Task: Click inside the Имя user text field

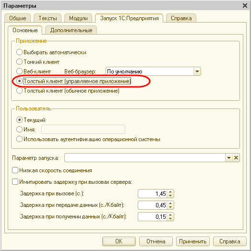Action: click(83, 130)
